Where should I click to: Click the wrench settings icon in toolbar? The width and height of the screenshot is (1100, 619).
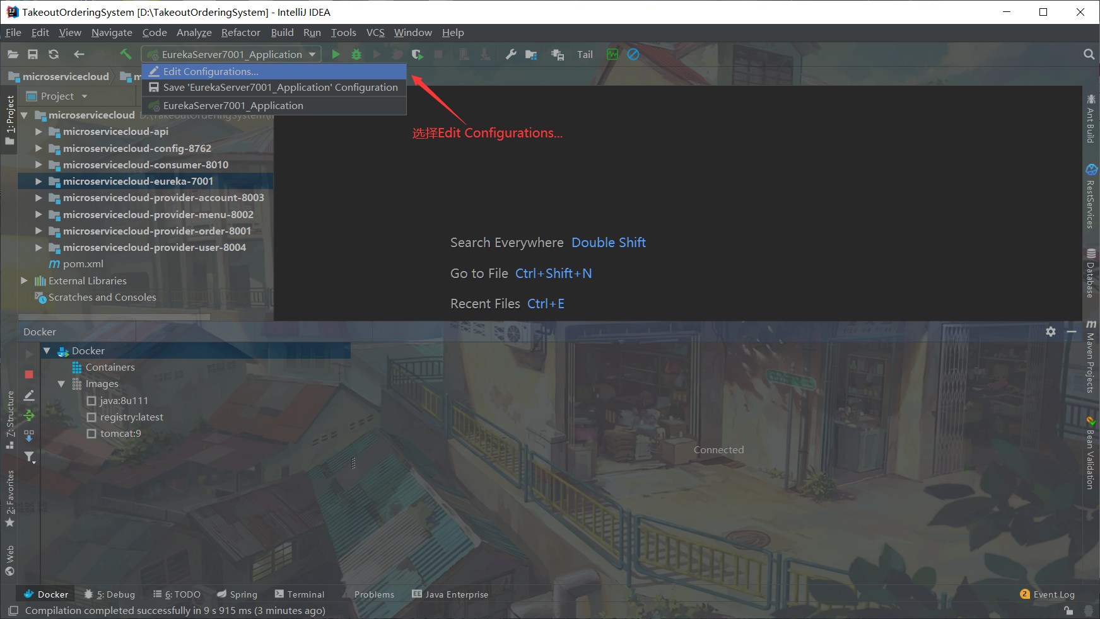point(511,54)
